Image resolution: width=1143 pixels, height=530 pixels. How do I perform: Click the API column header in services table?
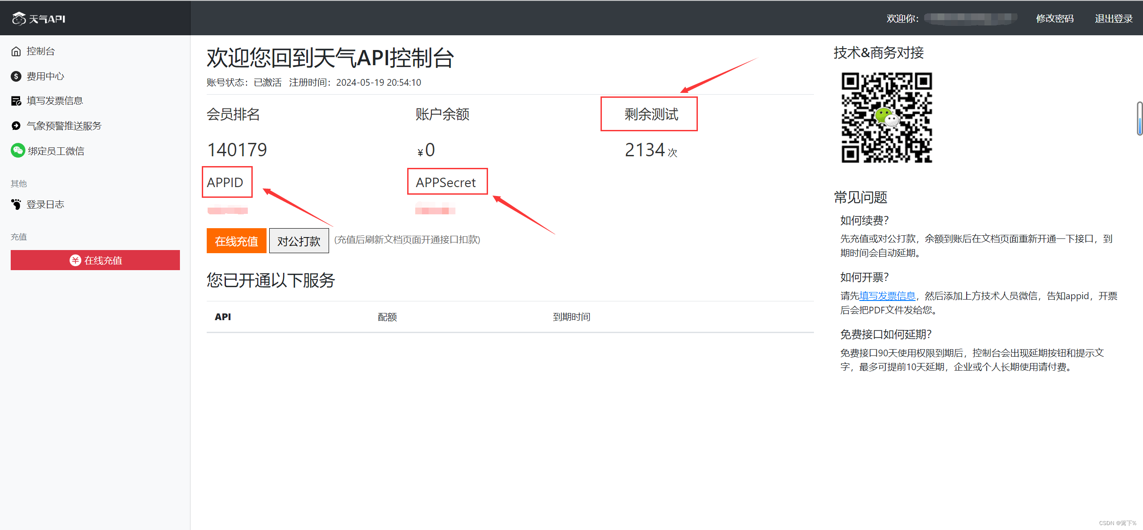[223, 317]
